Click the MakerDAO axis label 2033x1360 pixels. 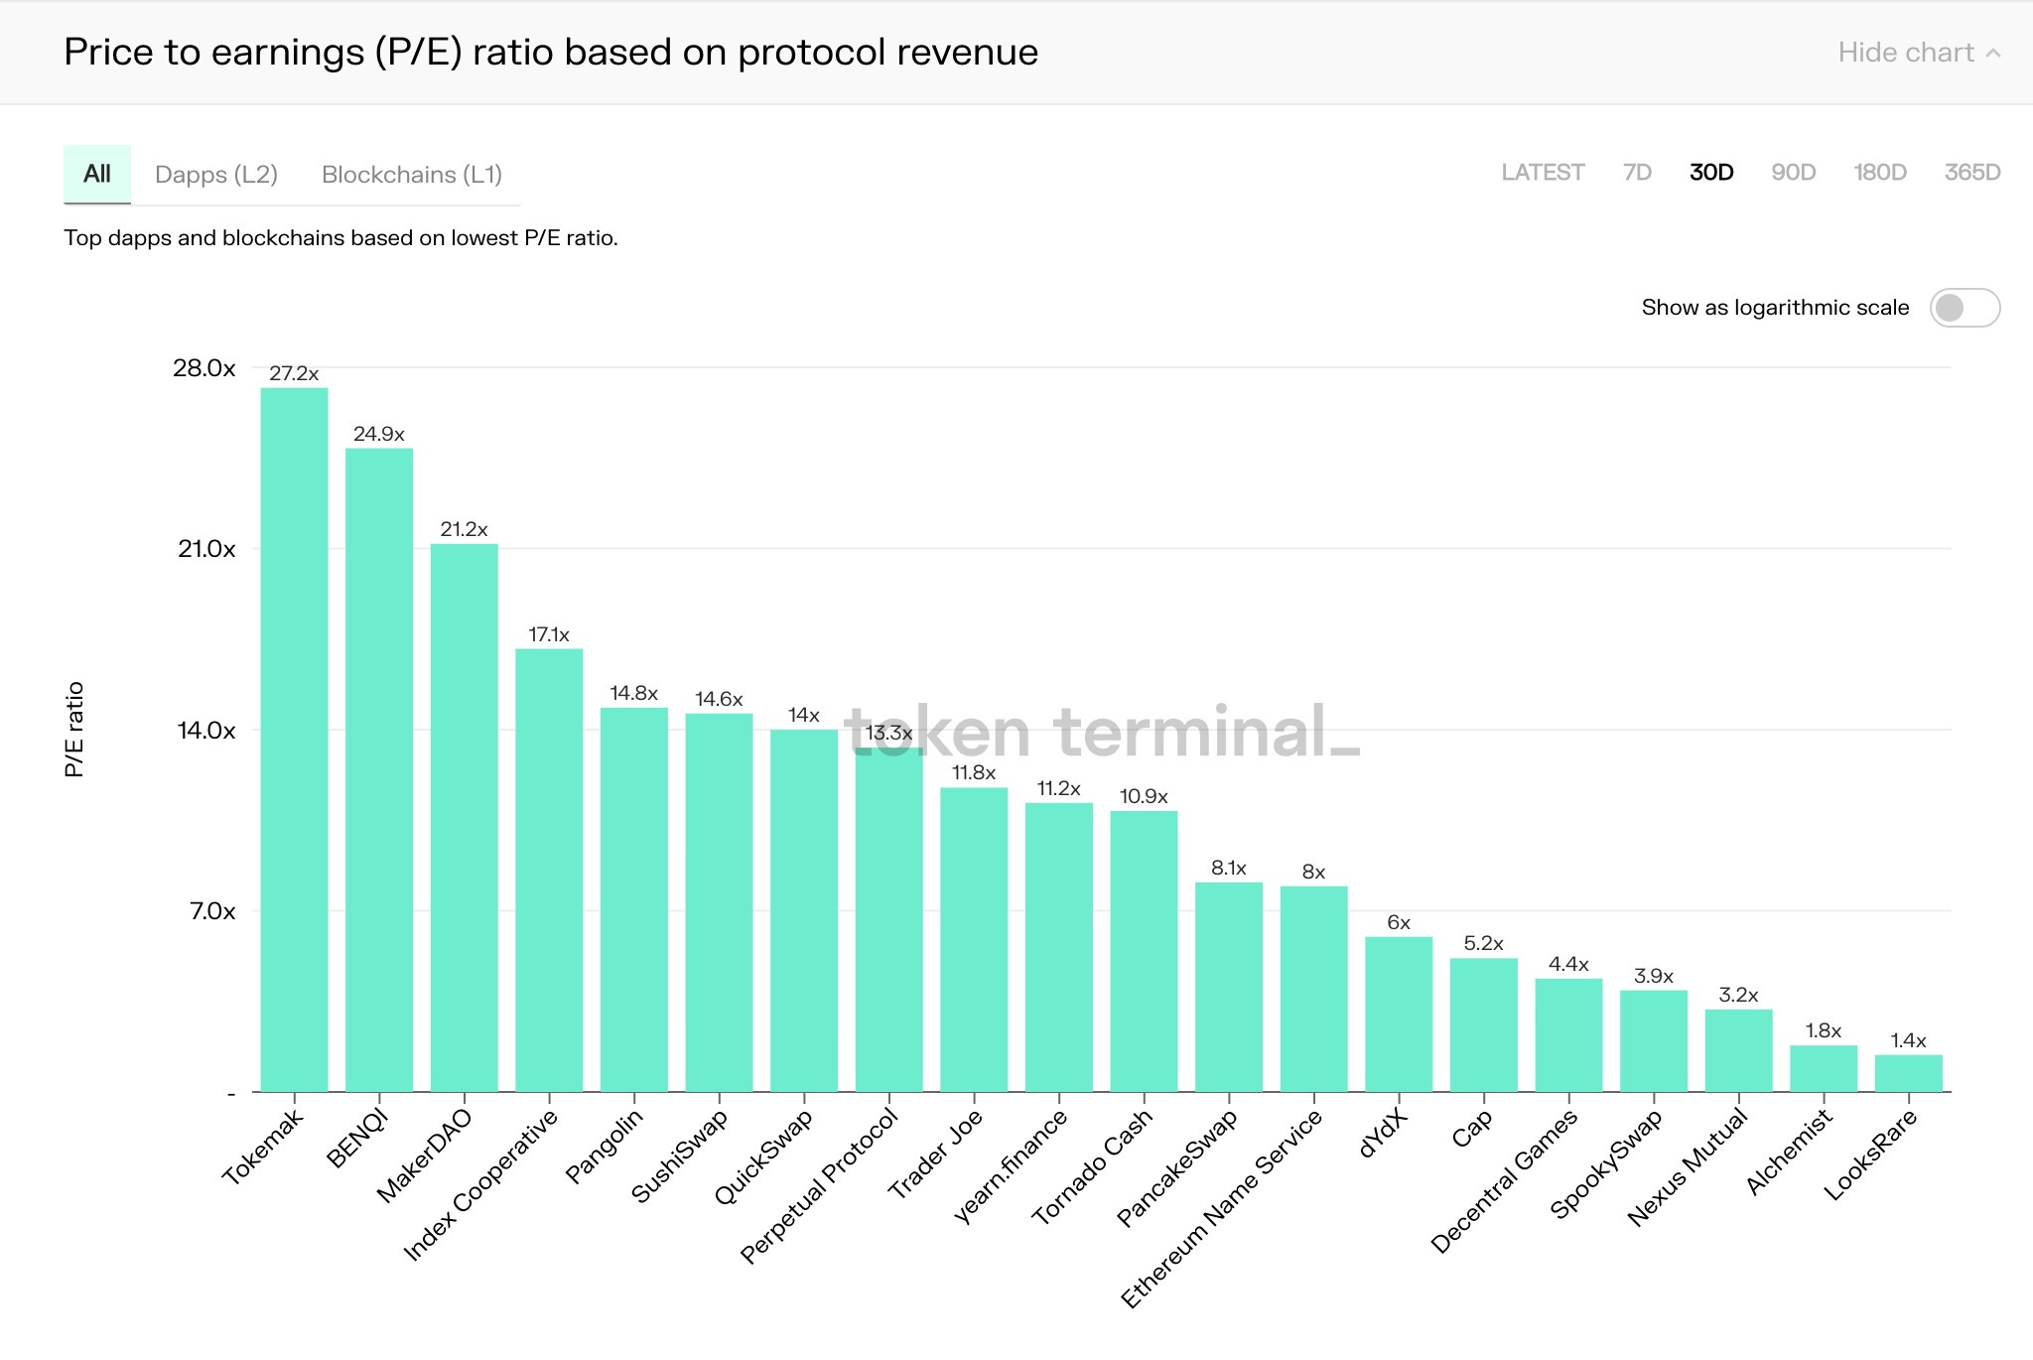click(x=424, y=1156)
